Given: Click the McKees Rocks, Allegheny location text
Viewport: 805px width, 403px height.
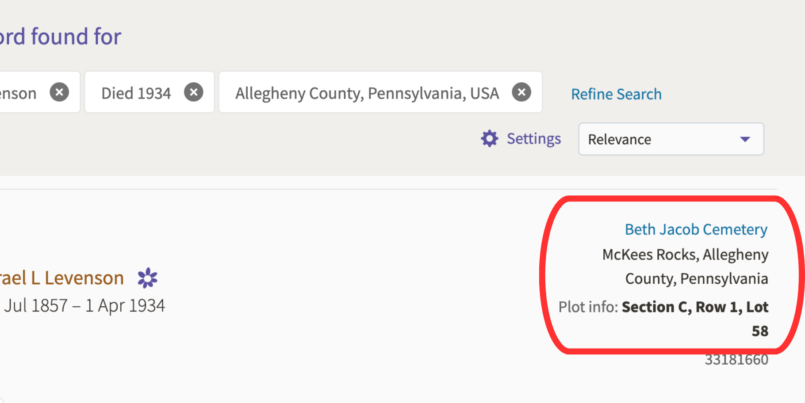Looking at the screenshot, I should tap(685, 255).
